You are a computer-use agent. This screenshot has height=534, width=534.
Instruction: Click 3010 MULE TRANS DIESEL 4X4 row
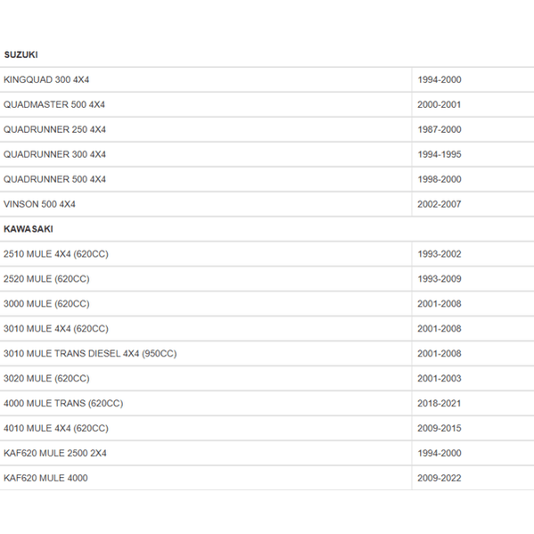click(x=267, y=353)
